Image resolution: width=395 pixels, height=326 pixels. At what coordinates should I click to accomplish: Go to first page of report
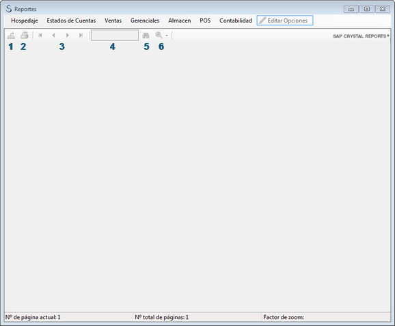pos(40,36)
